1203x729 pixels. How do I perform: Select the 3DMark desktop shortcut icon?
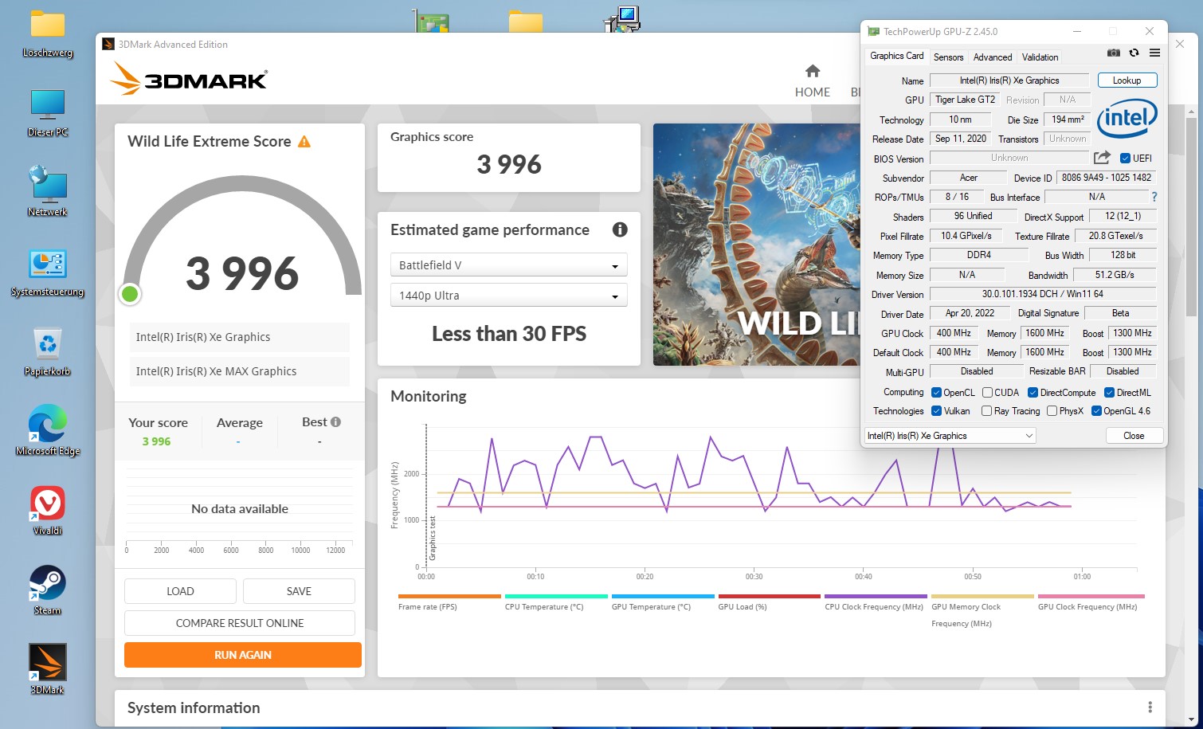tap(48, 668)
